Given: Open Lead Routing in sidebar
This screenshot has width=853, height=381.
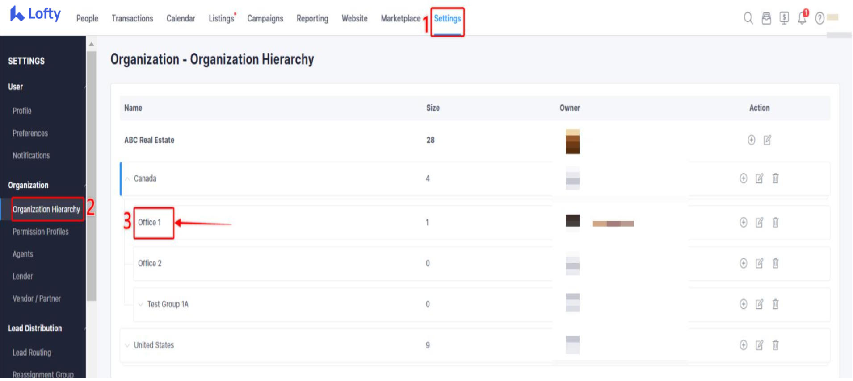Looking at the screenshot, I should 32,353.
